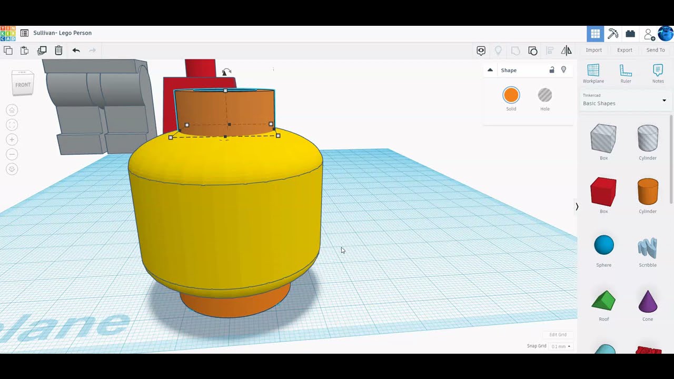The image size is (674, 379).
Task: Click the Duplicate and repeat icon
Action: pyautogui.click(x=42, y=51)
